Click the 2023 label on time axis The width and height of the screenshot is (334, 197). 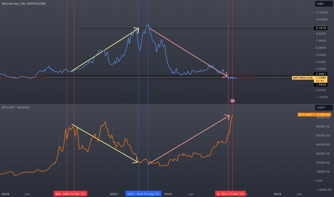point(168,194)
